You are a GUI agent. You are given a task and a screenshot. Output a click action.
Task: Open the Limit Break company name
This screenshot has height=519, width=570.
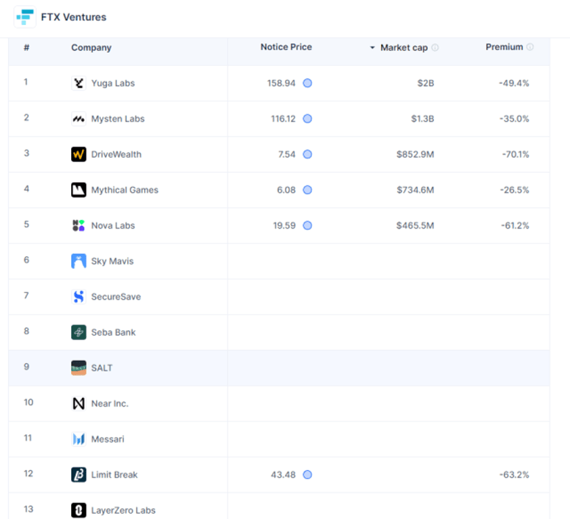tap(114, 475)
